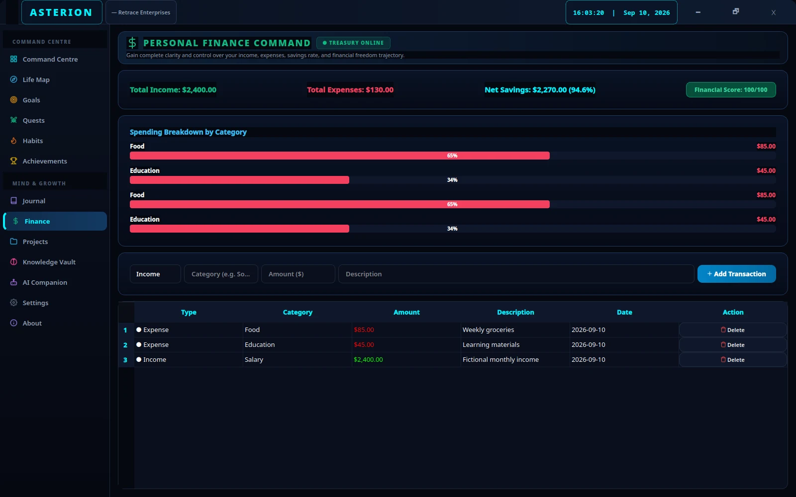Click the AI Companion robot icon

14,282
